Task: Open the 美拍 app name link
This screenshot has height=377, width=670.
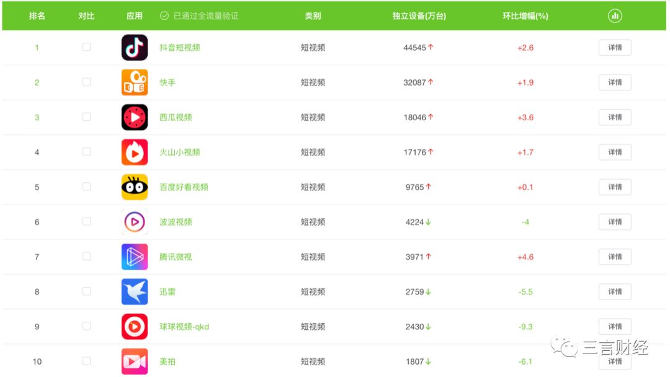Action: [x=167, y=361]
